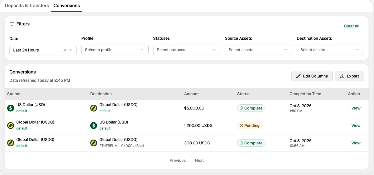View the pending 1,200.00 USDG conversion

(x=356, y=126)
